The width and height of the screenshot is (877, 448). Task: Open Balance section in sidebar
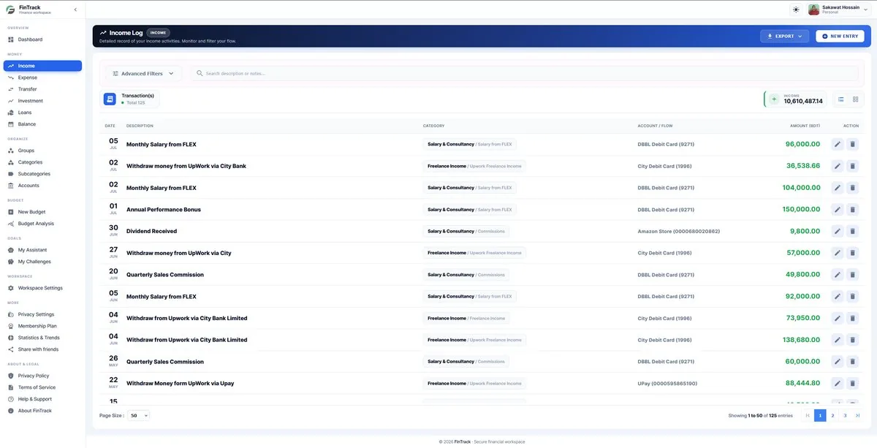(x=42, y=124)
